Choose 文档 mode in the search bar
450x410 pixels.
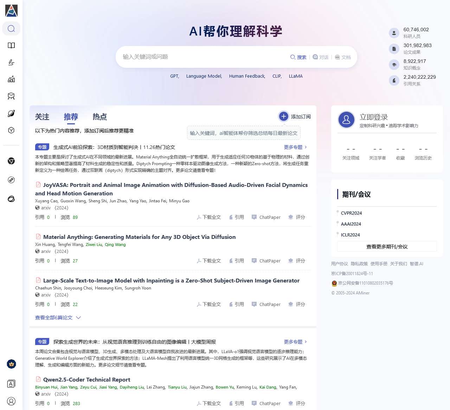343,57
